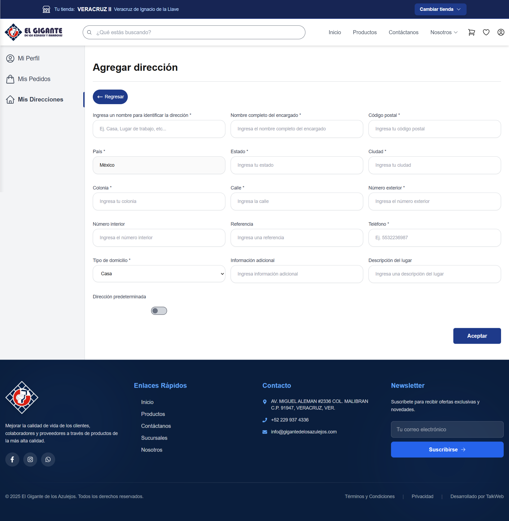Open Términos y Condiciones link
This screenshot has width=509, height=521.
tap(370, 496)
